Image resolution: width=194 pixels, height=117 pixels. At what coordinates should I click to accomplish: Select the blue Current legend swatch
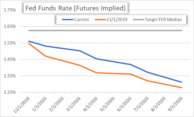click(x=68, y=20)
